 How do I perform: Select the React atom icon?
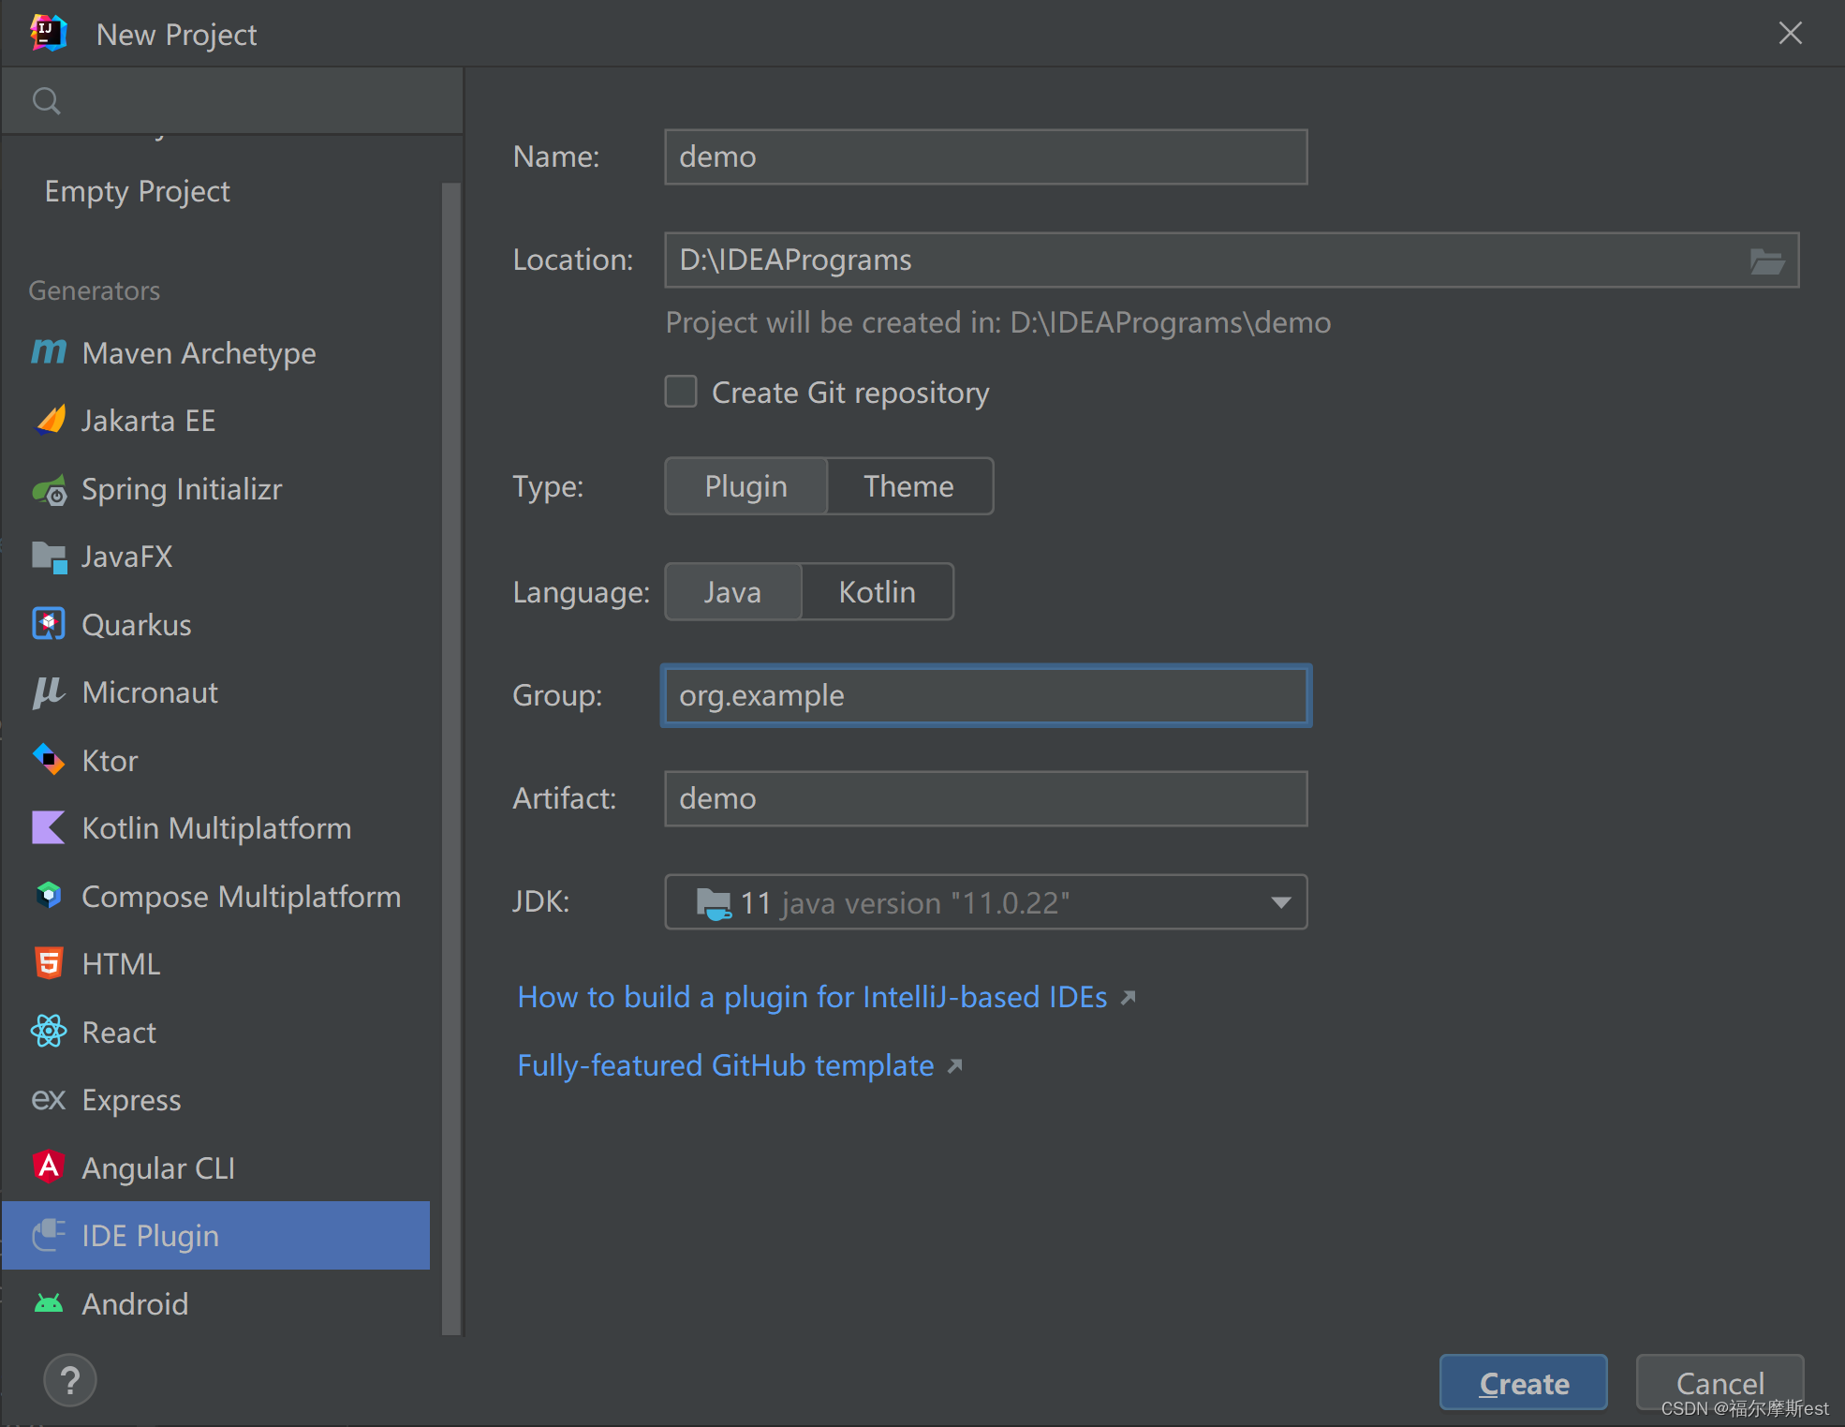click(x=49, y=1032)
